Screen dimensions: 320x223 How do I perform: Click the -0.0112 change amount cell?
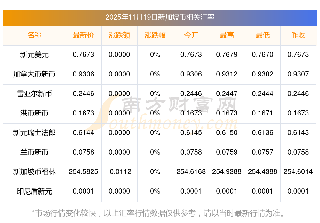click(x=119, y=172)
